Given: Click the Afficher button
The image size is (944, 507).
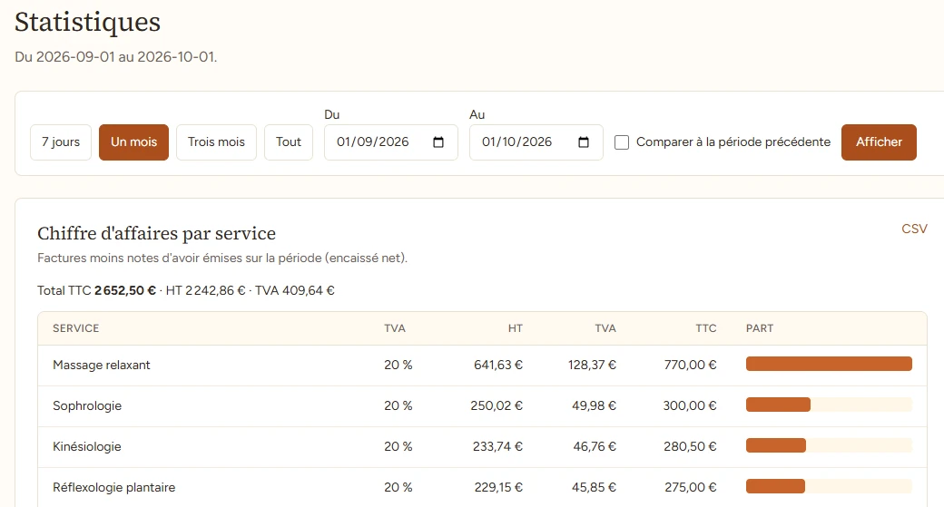Looking at the screenshot, I should [879, 141].
